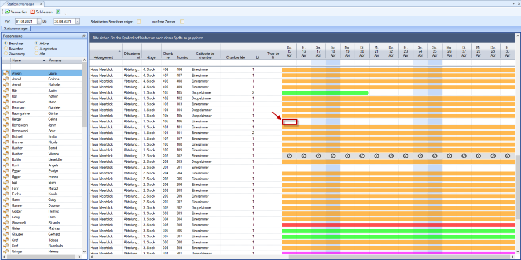Click the red occupancy bar for room 305

pyautogui.click(x=399, y=225)
